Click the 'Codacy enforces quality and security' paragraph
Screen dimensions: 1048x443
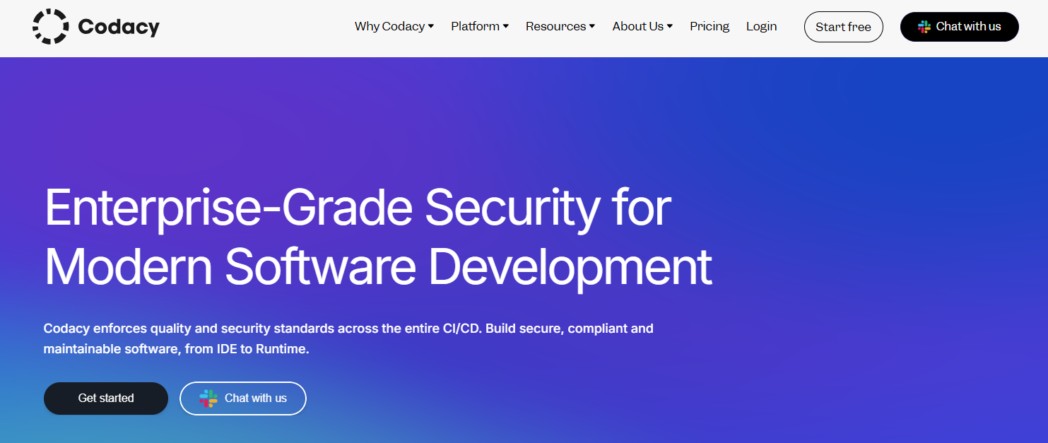(348, 338)
